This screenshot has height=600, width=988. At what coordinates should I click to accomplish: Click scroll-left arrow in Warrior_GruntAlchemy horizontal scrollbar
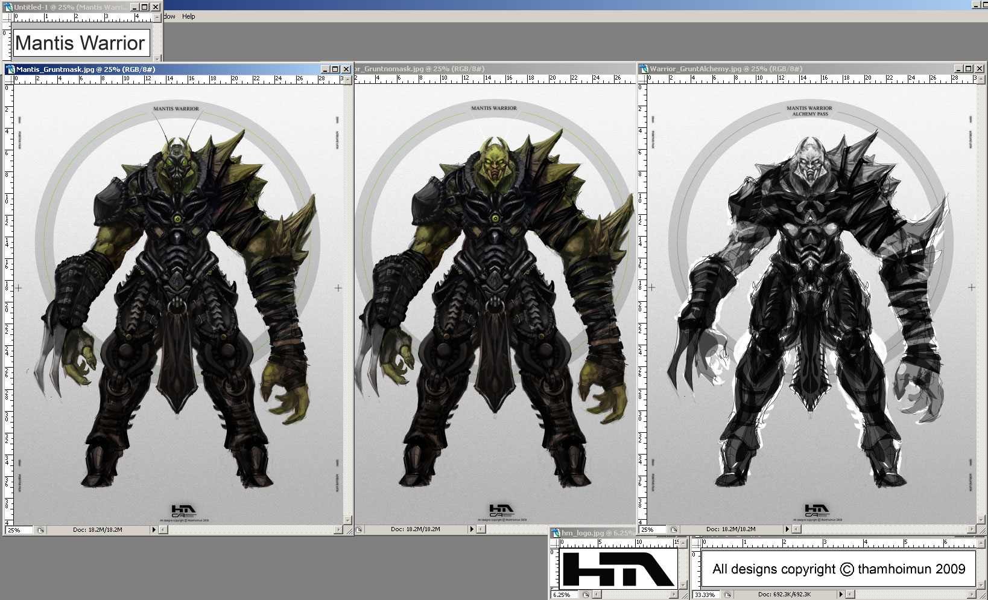point(796,529)
